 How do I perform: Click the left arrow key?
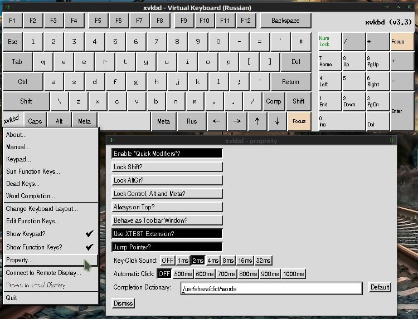point(216,121)
